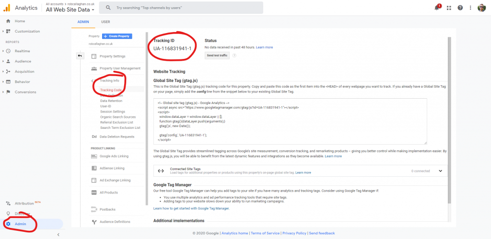Click the Home house icon
This screenshot has height=239, width=491.
(8, 21)
